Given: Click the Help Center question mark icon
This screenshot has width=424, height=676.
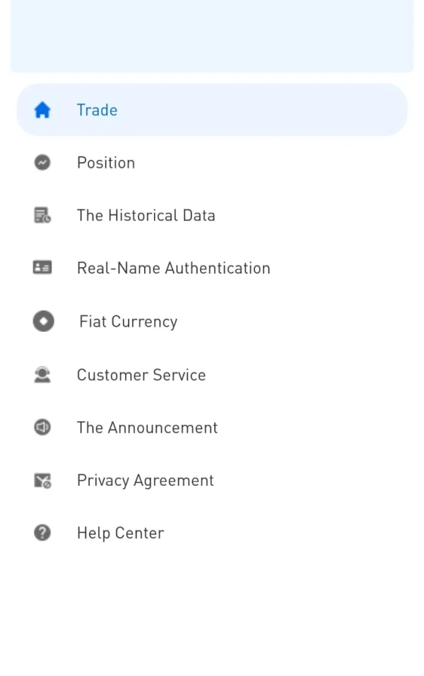Looking at the screenshot, I should click(42, 532).
